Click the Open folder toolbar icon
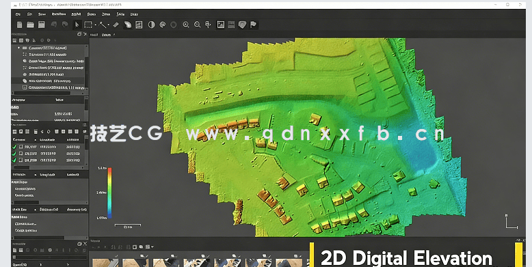The image size is (532, 267). tap(31, 25)
